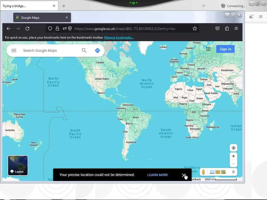Open the inner browser application menu
Viewport: 267px width, 200px height.
[x=236, y=28]
